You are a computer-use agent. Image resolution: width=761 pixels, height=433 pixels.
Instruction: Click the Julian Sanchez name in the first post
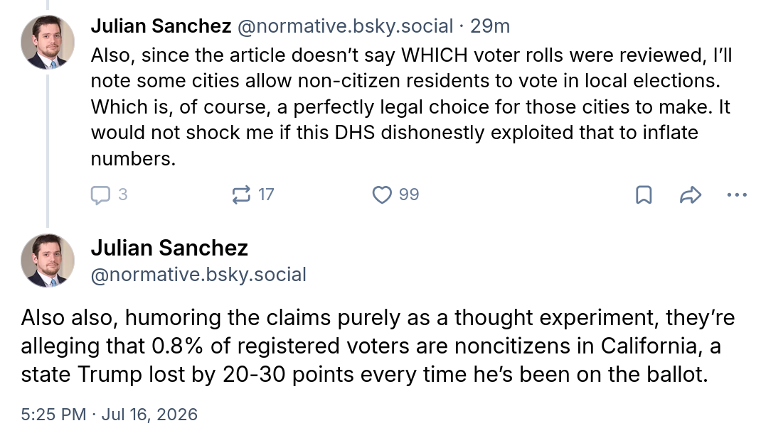coord(161,26)
